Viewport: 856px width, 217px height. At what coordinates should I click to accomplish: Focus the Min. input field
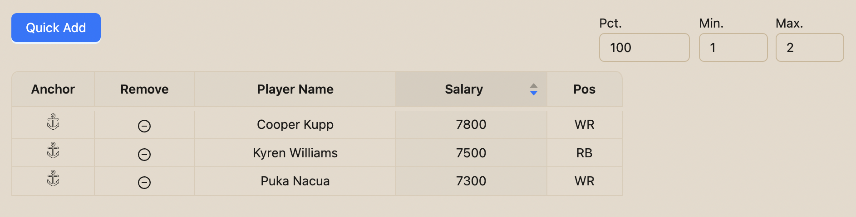[x=733, y=47]
